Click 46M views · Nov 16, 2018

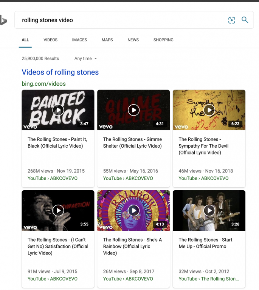click(x=206, y=171)
